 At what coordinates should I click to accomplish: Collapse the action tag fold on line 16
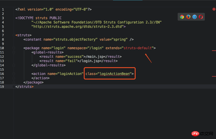pyautogui.click(x=14, y=74)
